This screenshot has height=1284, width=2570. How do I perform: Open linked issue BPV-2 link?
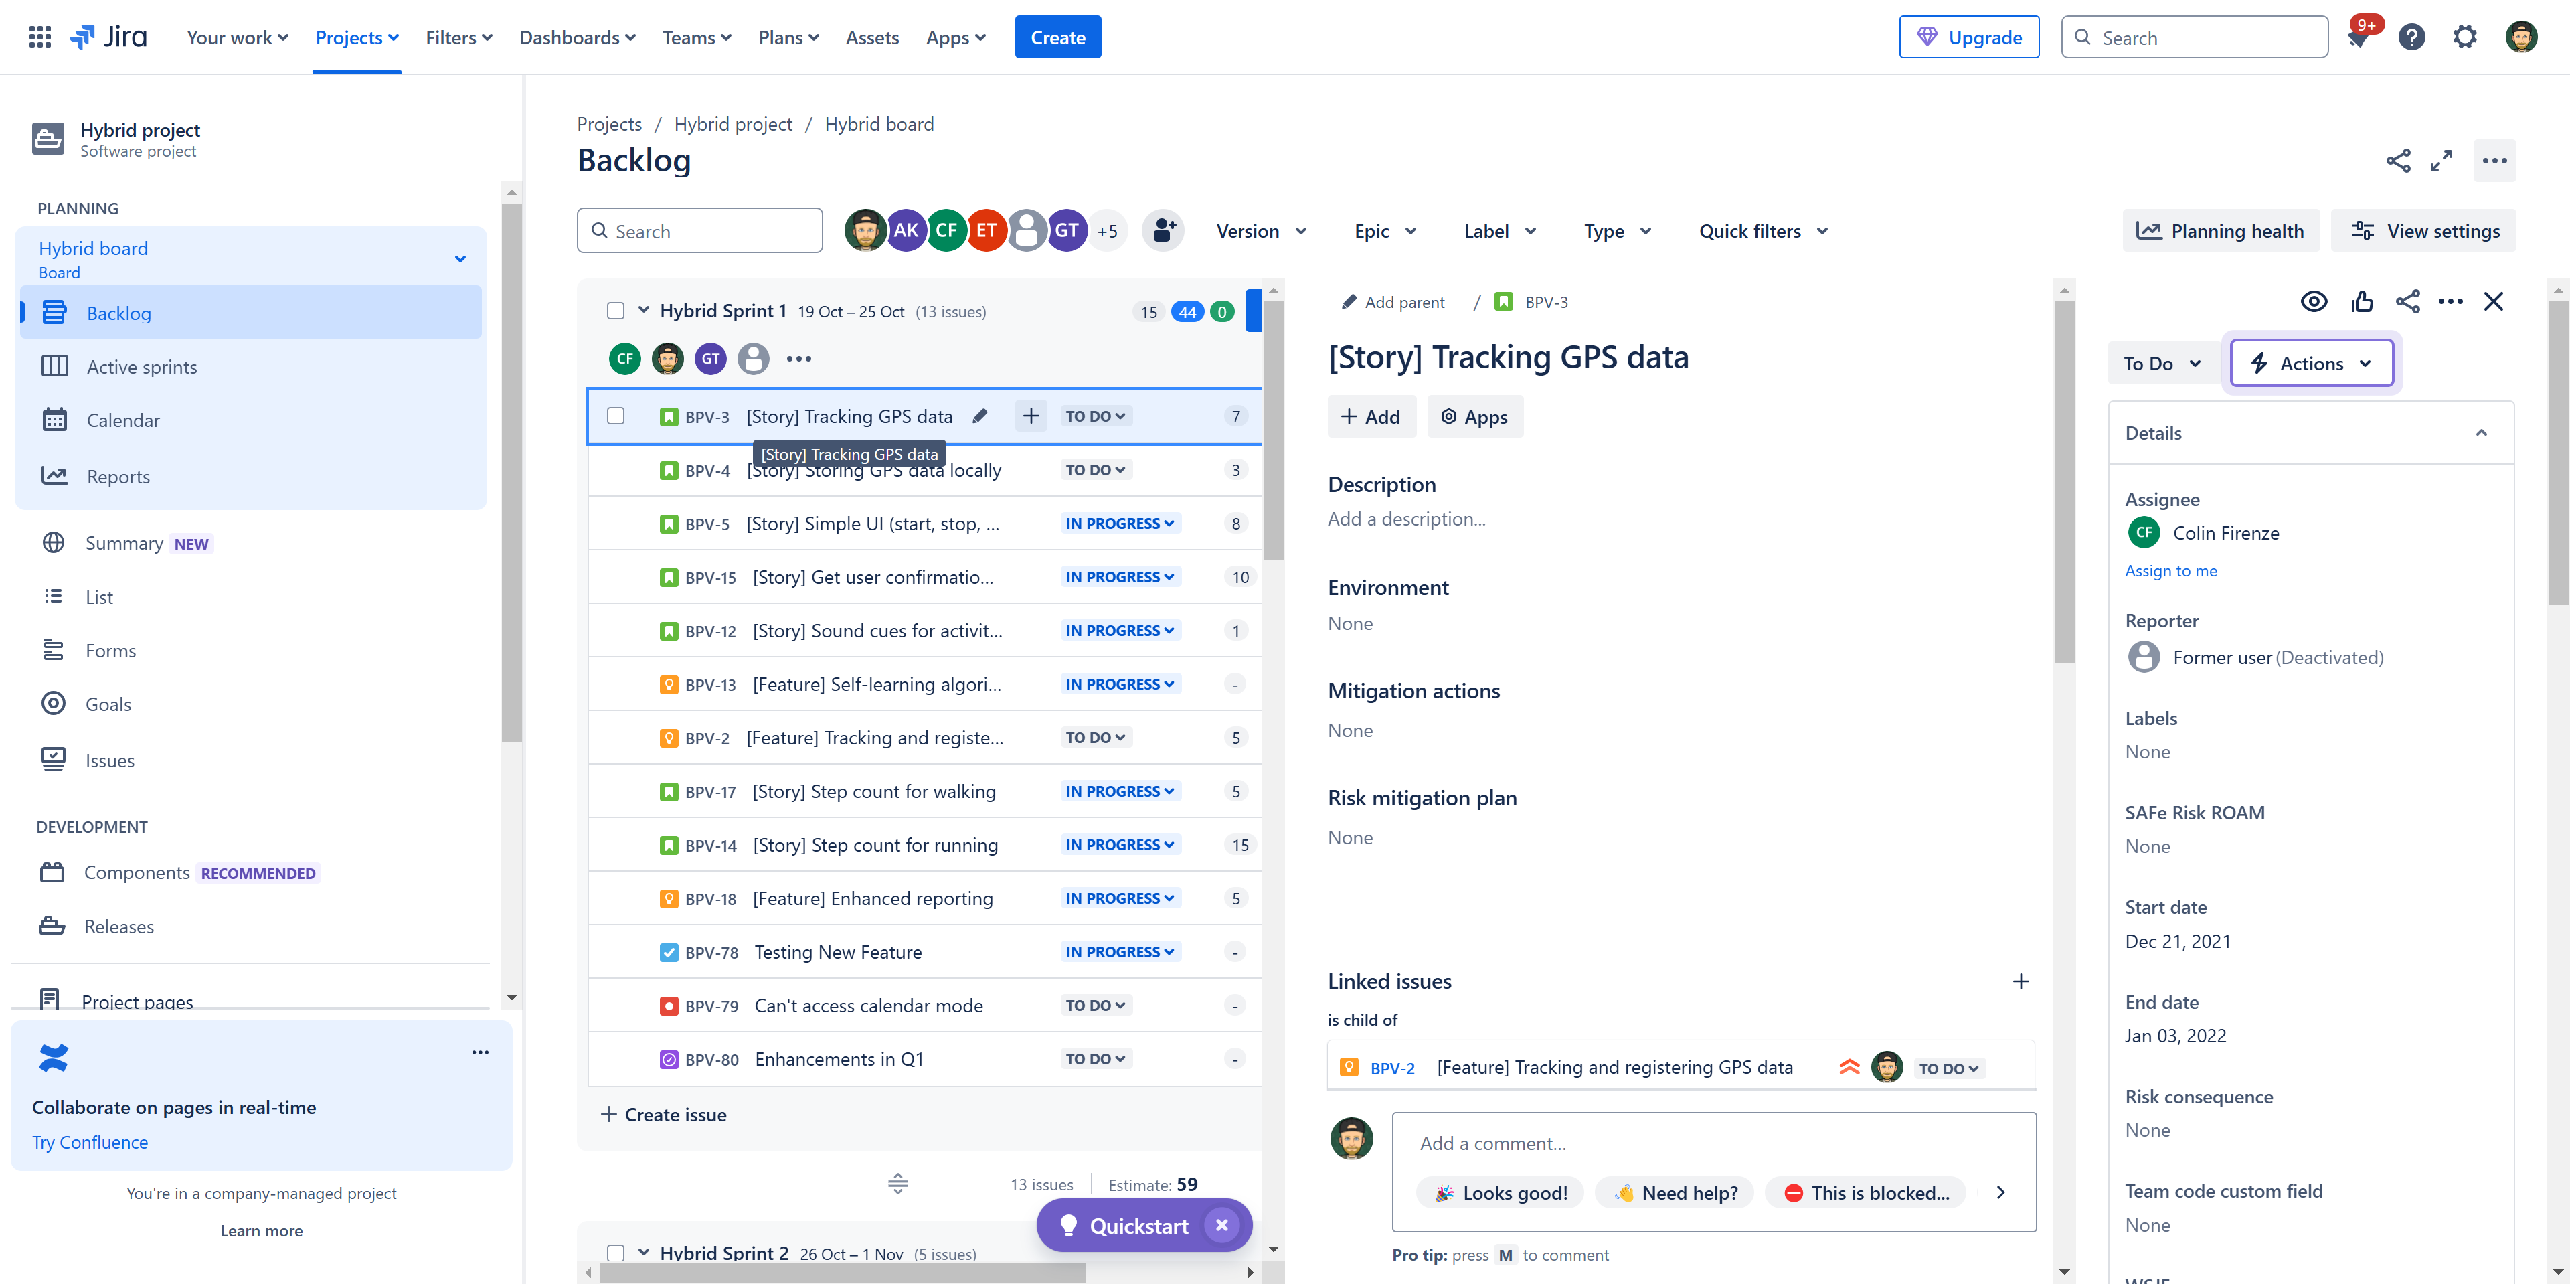pyautogui.click(x=1392, y=1068)
